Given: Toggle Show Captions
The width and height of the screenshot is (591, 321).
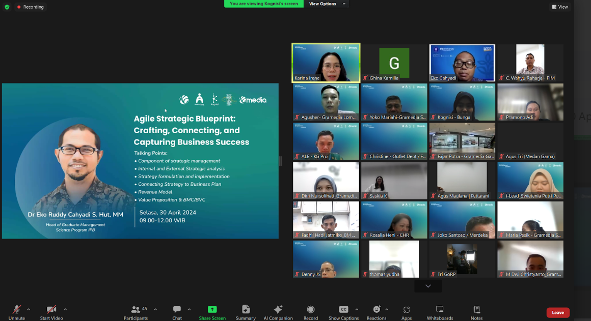Looking at the screenshot, I should 343,313.
